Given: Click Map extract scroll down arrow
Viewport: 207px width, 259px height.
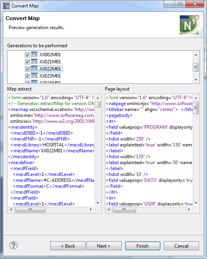Looking at the screenshot, I should pos(98,203).
